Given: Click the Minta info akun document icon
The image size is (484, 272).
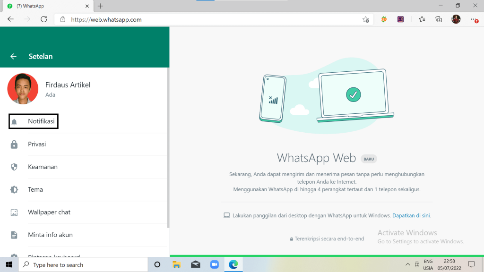Looking at the screenshot, I should click(14, 235).
